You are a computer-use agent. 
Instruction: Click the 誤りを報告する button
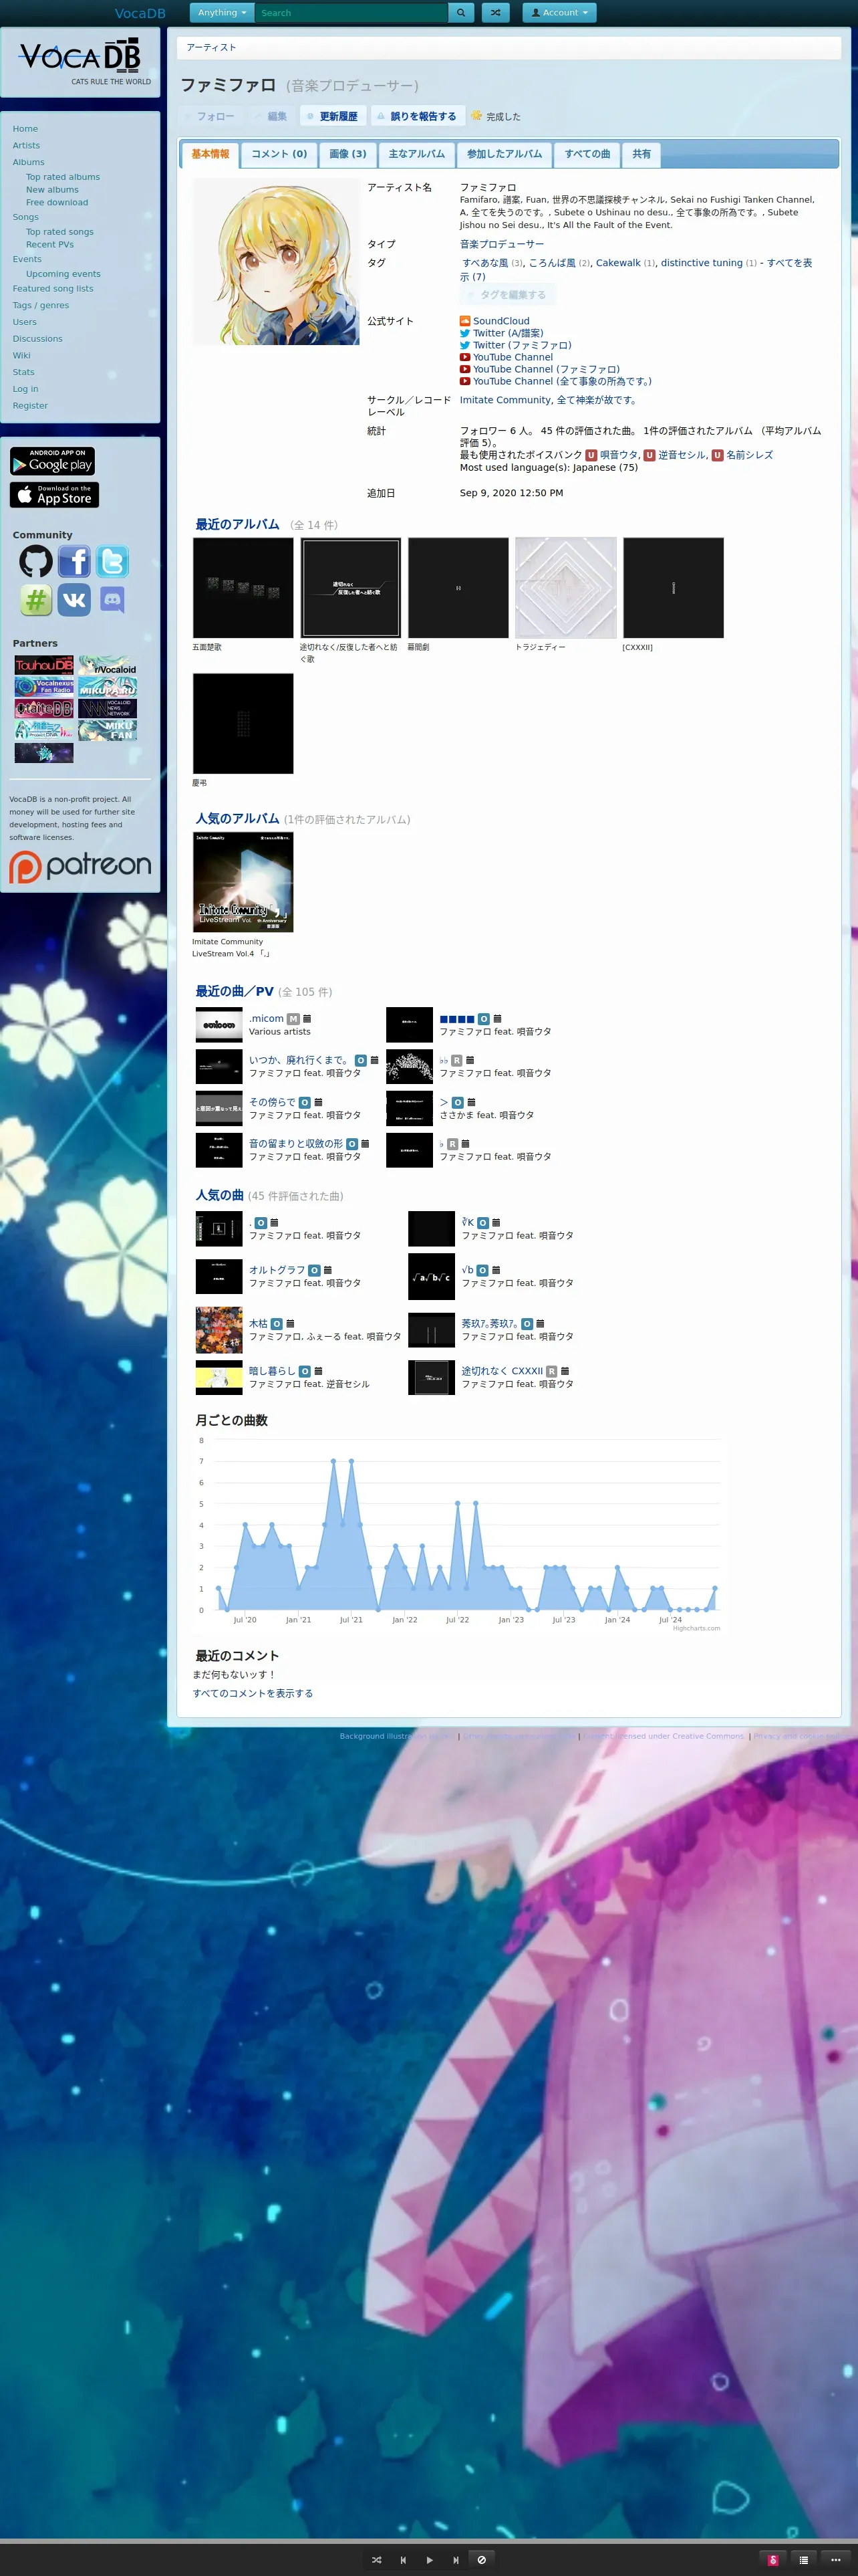click(x=416, y=116)
